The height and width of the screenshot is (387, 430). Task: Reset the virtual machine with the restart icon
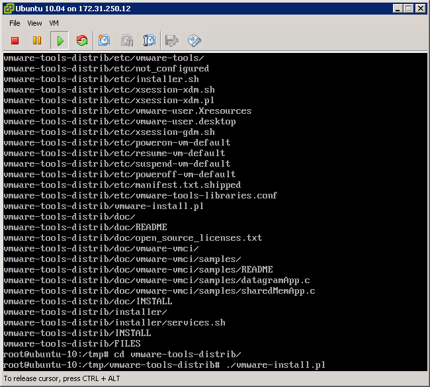point(82,40)
